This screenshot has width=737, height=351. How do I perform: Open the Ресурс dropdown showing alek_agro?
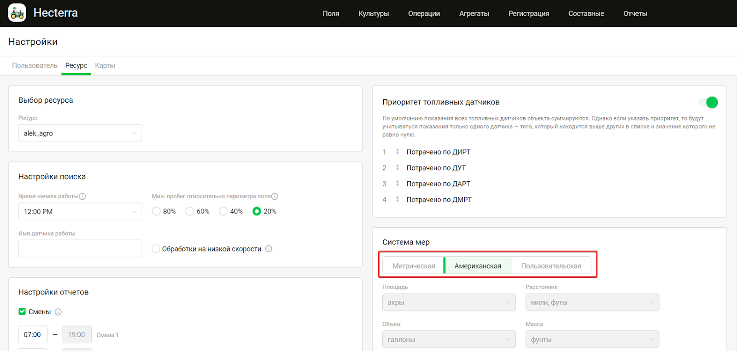(80, 133)
